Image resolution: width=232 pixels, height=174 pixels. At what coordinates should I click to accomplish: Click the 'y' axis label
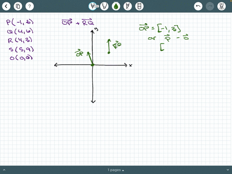(x=97, y=29)
